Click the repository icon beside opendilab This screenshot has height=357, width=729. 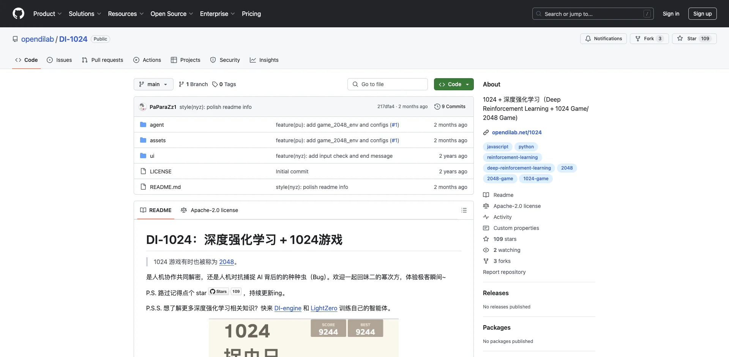[15, 39]
